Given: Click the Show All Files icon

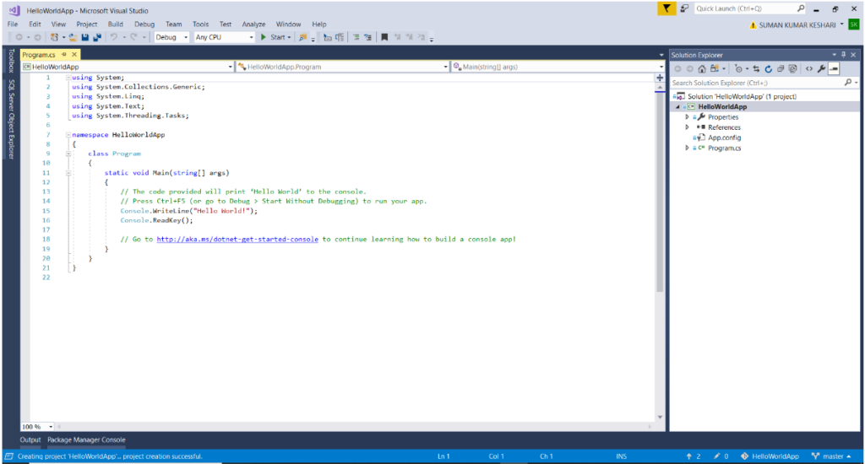Looking at the screenshot, I should (792, 69).
